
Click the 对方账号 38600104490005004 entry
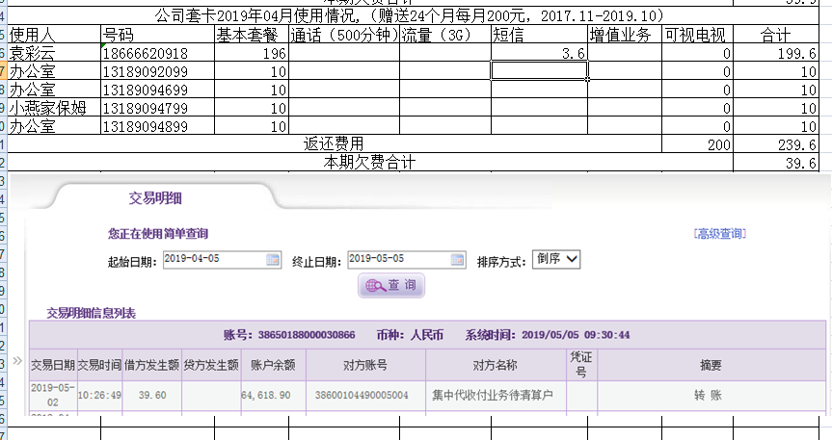[362, 396]
